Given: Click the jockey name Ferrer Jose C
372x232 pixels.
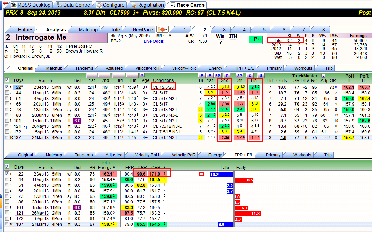Looking at the screenshot, I should click(79, 46).
